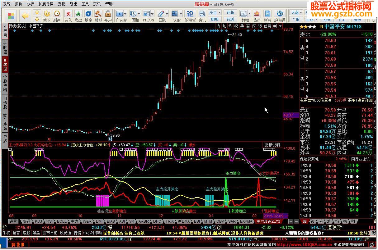Screen dimensions: 378x250
Task: Click the colorful home grid icon
Action: coord(11,16)
